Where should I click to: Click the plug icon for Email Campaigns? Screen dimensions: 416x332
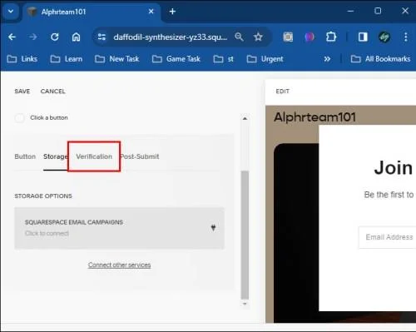[213, 228]
